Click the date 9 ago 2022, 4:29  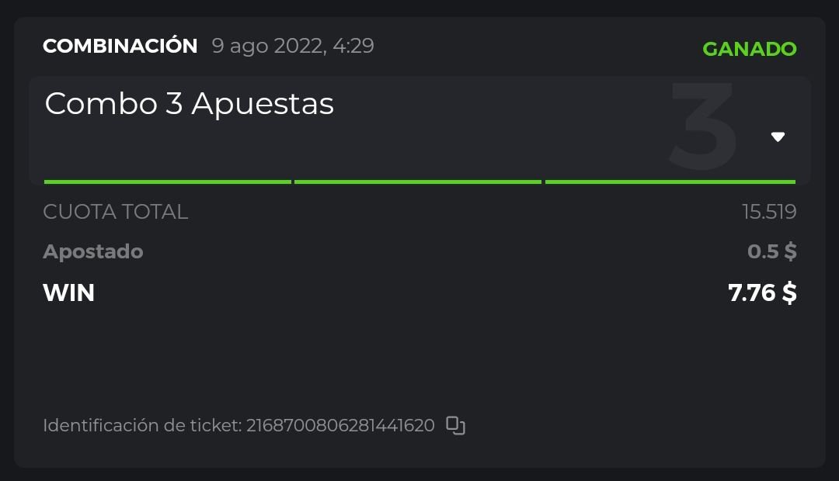click(293, 46)
